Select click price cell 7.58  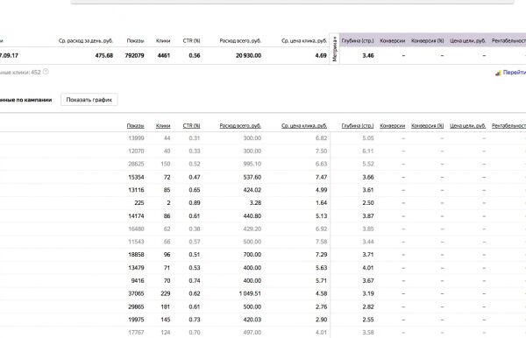pyautogui.click(x=321, y=242)
